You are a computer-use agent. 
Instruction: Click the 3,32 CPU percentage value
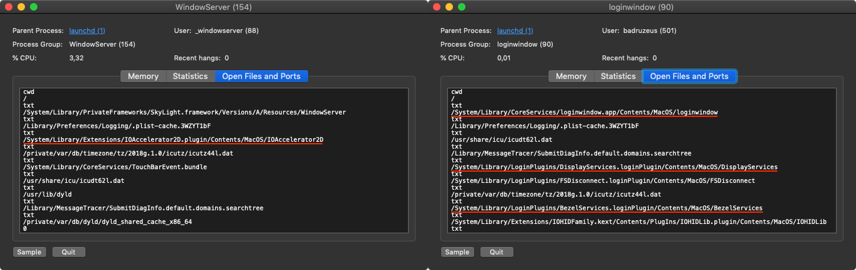[77, 58]
